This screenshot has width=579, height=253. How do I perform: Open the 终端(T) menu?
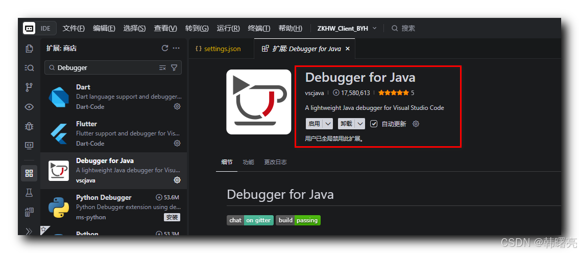(x=259, y=29)
